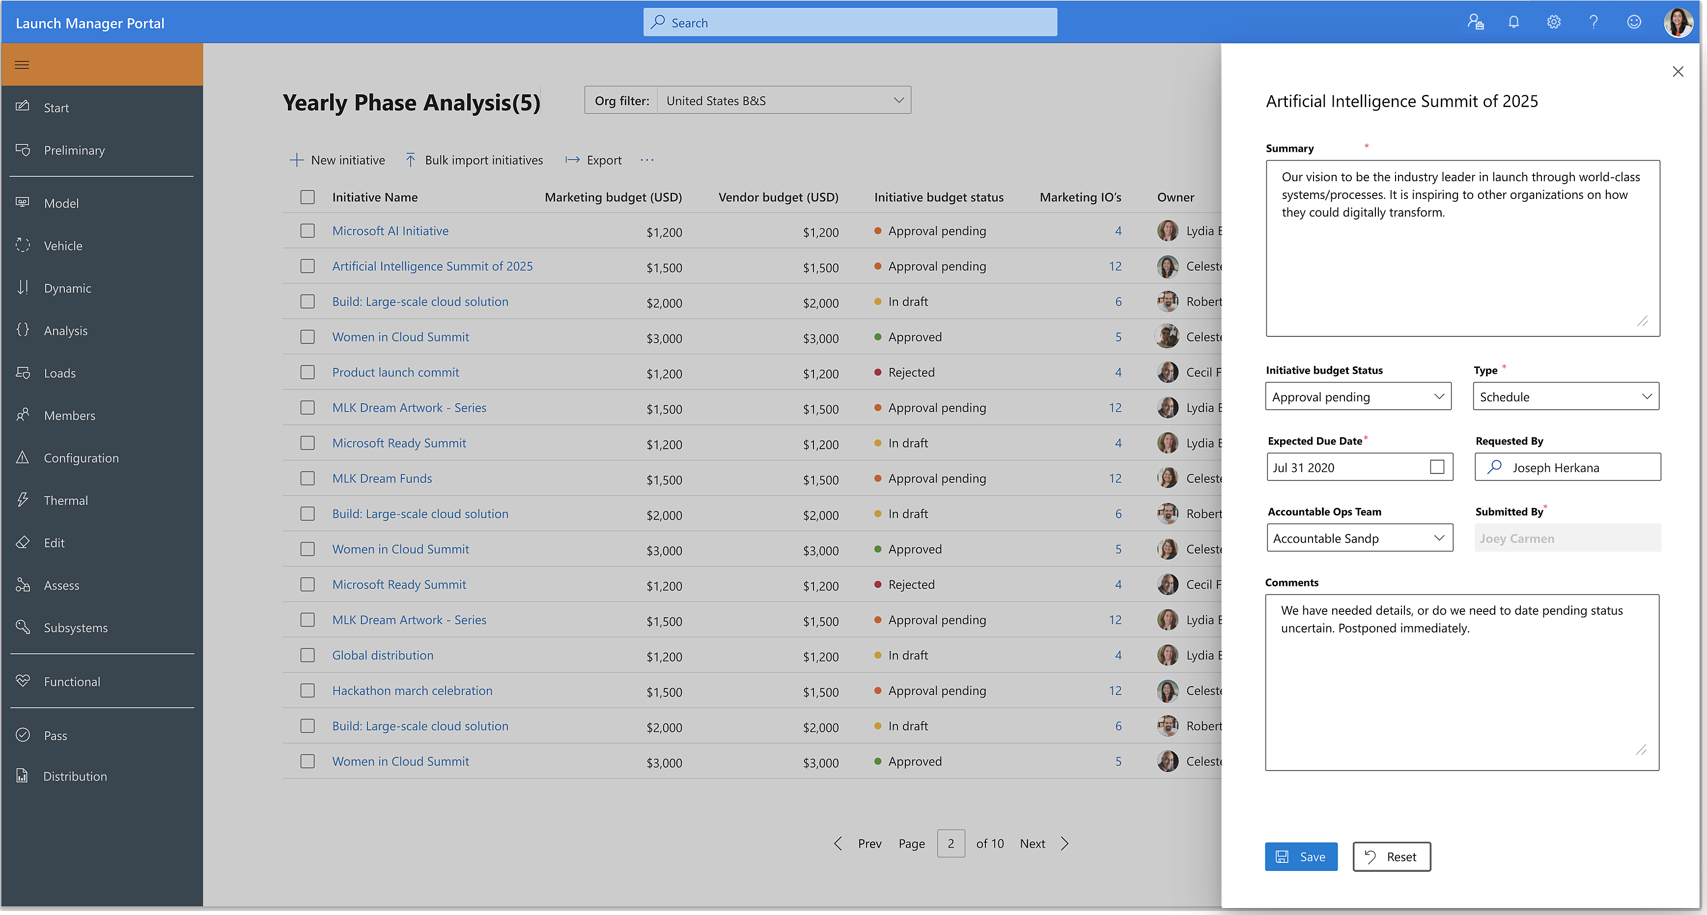Click the Assess sidebar icon
1707x915 pixels.
pyautogui.click(x=23, y=584)
